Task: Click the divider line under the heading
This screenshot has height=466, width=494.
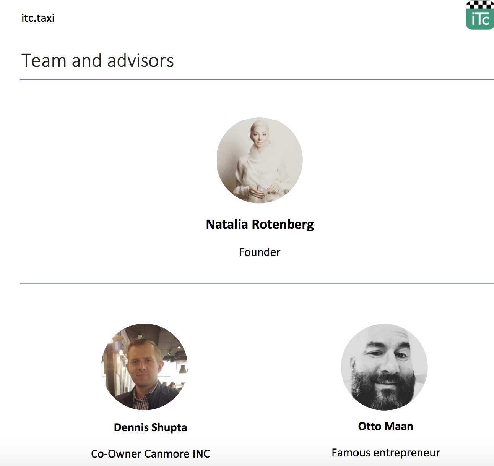Action: point(257,79)
